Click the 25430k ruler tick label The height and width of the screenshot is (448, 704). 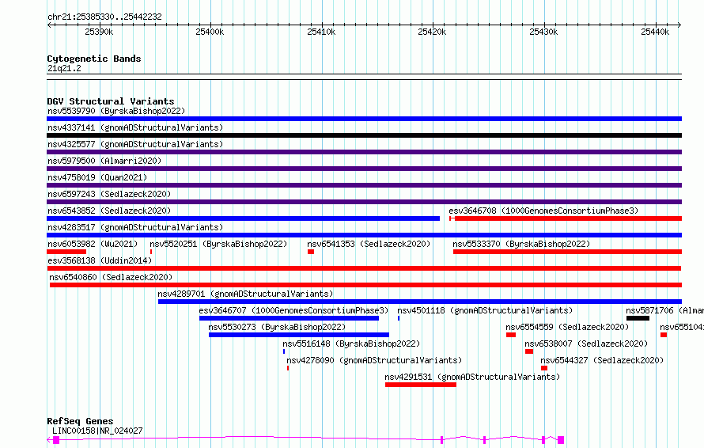pyautogui.click(x=543, y=32)
